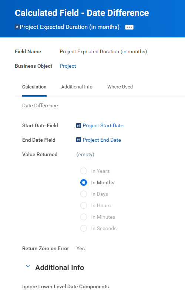This screenshot has height=302, width=185.
Task: Open the Where Used tab
Action: [x=120, y=87]
